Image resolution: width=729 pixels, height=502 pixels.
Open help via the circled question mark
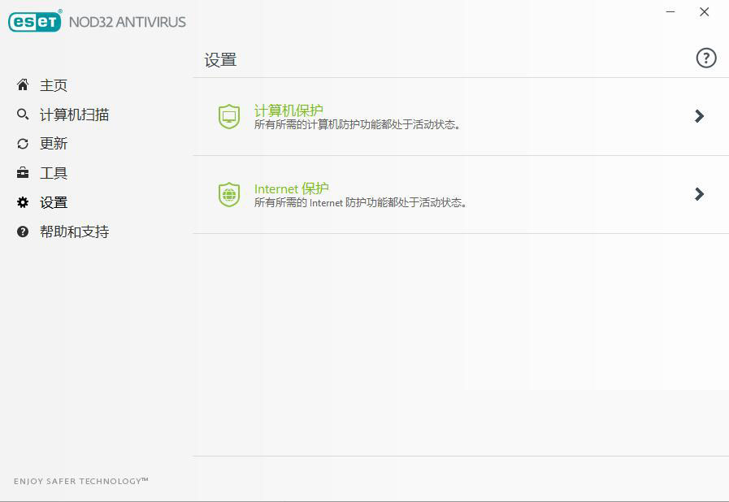(705, 58)
